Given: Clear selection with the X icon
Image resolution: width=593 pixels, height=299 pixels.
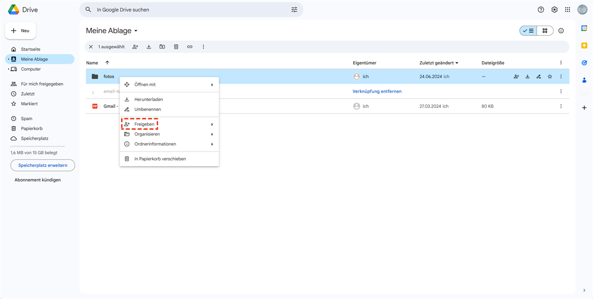Looking at the screenshot, I should point(90,47).
